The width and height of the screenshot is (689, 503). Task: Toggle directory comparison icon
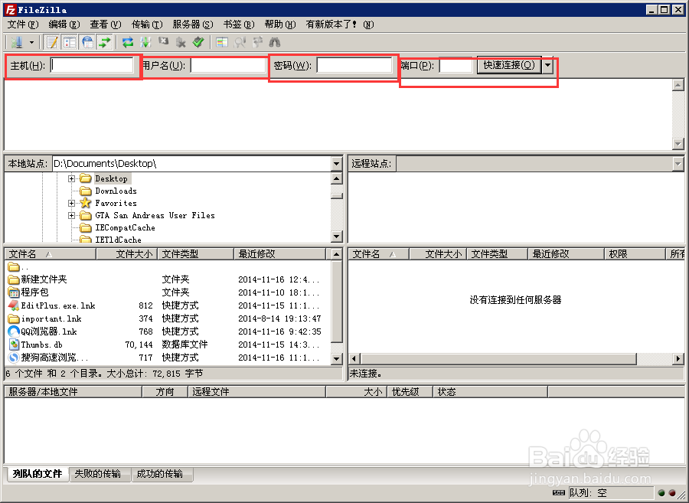coord(240,43)
